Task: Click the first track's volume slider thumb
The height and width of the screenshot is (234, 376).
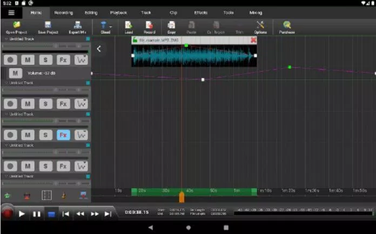Action: 56,45
